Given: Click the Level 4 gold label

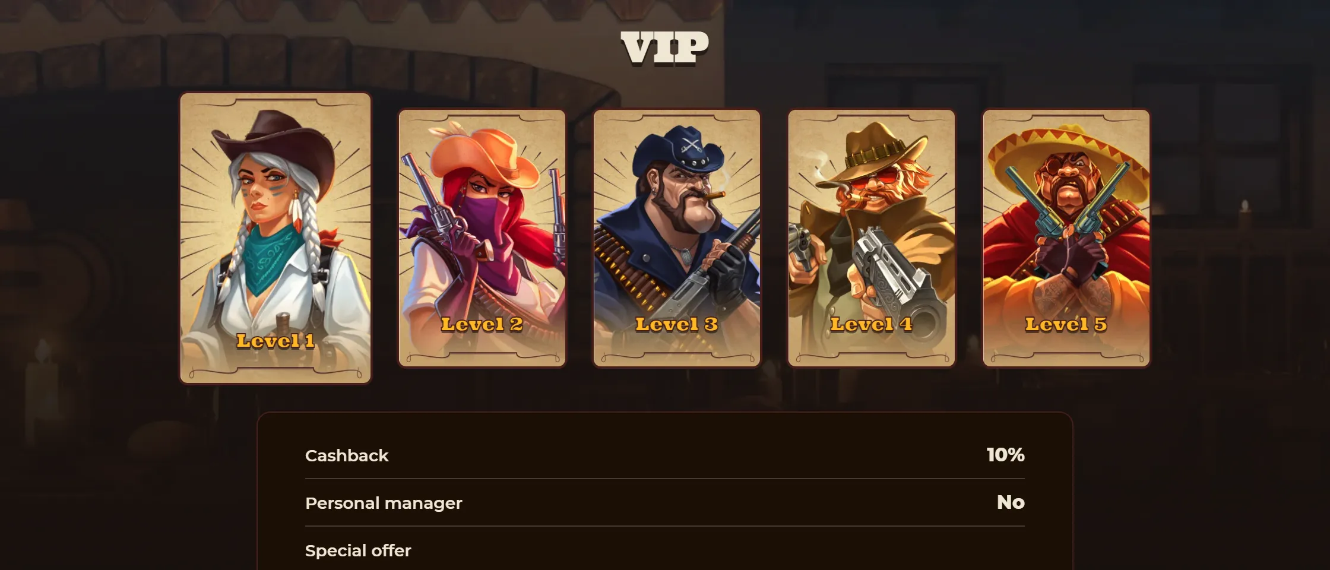Looking at the screenshot, I should [872, 324].
